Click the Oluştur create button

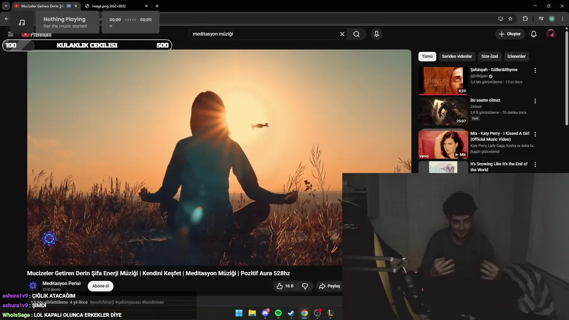[x=510, y=34]
